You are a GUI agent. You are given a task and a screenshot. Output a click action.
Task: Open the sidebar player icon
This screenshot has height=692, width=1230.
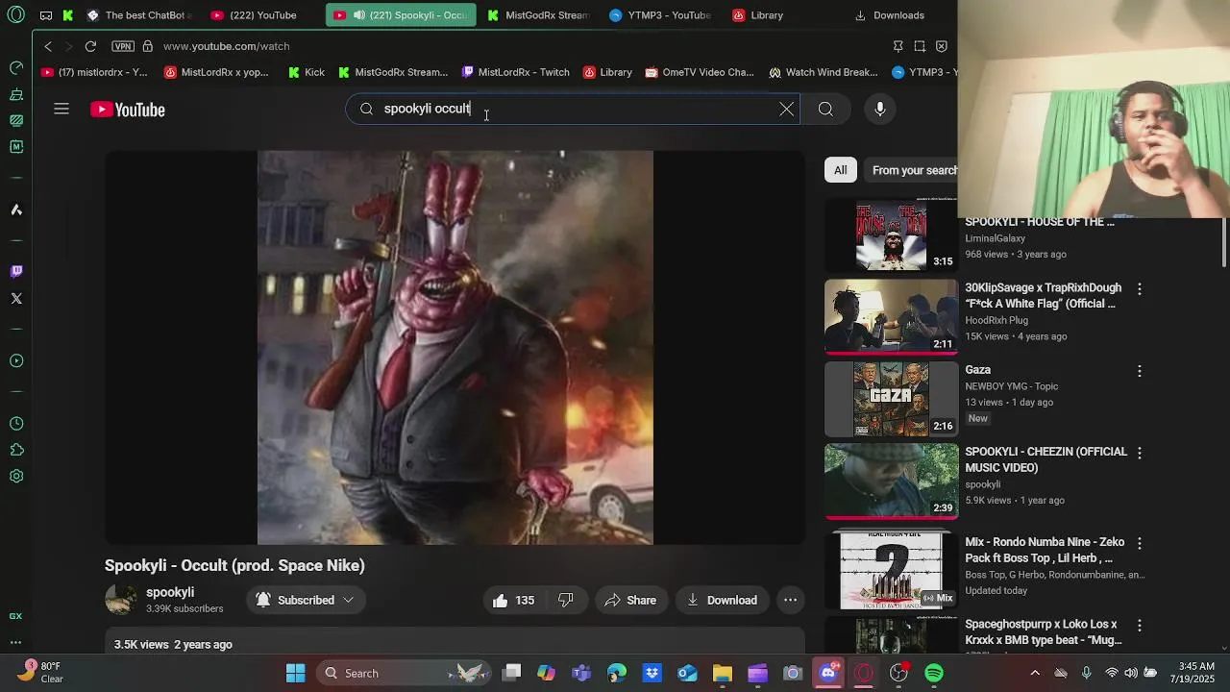pos(16,361)
